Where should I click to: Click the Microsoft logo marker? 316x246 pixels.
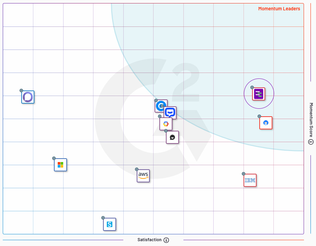60,165
